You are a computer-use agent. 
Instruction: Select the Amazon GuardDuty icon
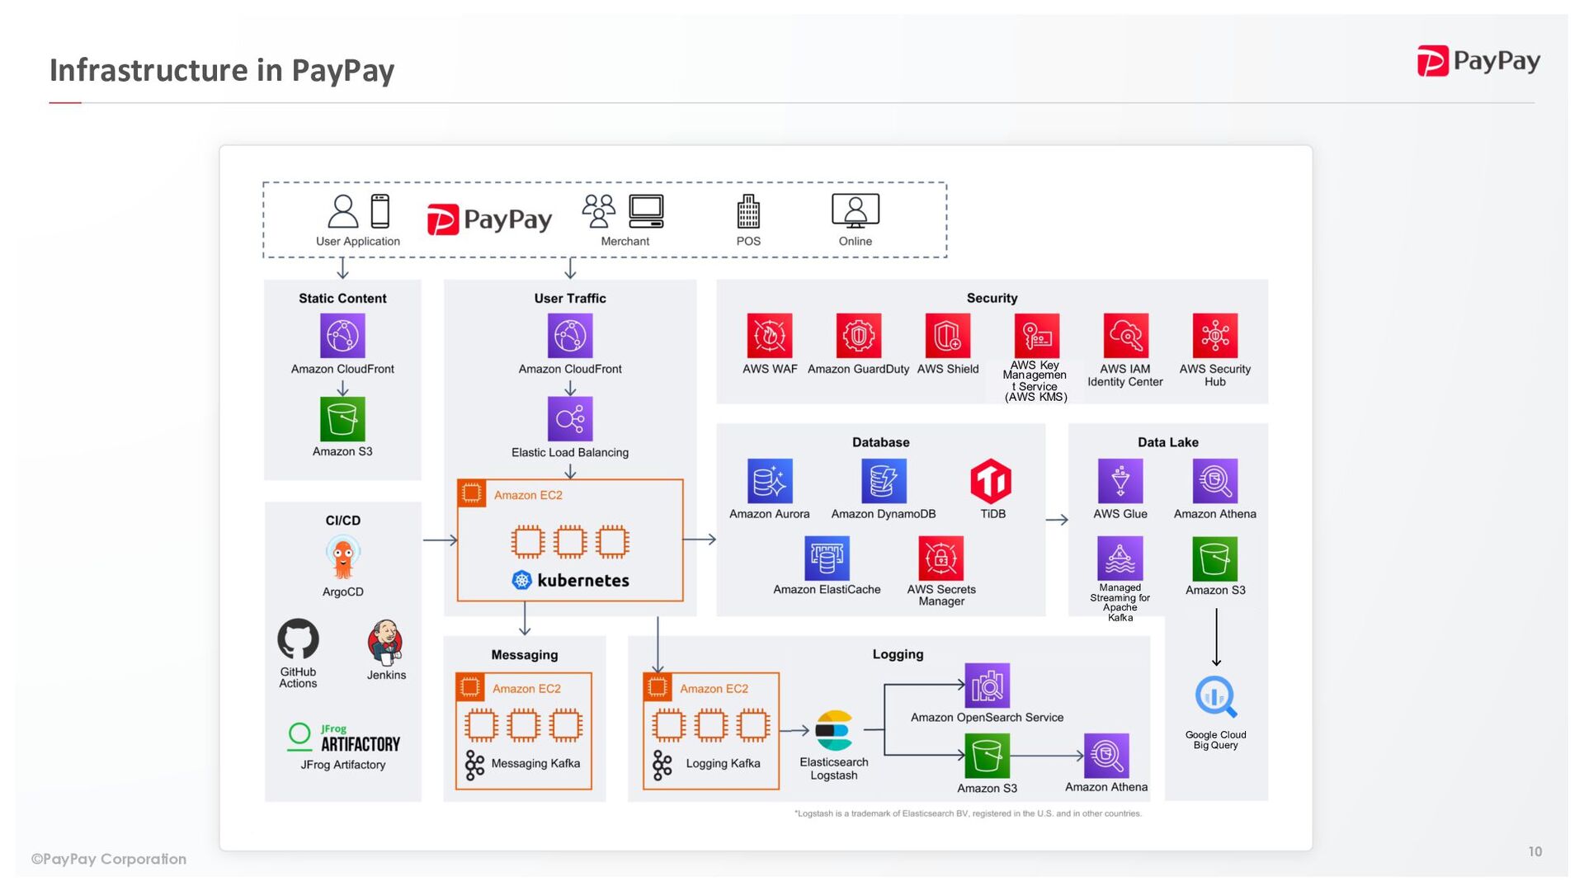pos(858,336)
